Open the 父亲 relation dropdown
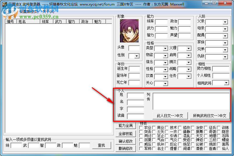This screenshot has height=156, width=234. pos(225,22)
